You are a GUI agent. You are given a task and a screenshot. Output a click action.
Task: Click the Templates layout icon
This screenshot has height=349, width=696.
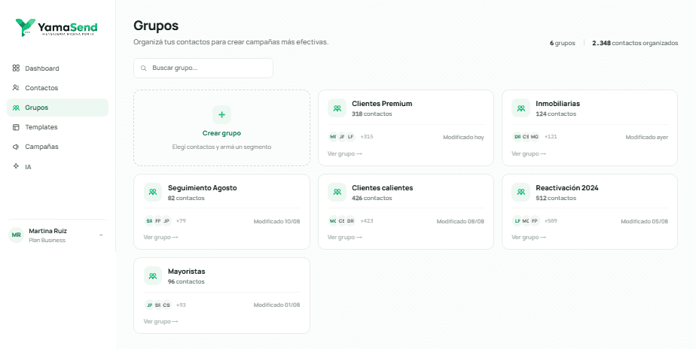click(x=16, y=127)
